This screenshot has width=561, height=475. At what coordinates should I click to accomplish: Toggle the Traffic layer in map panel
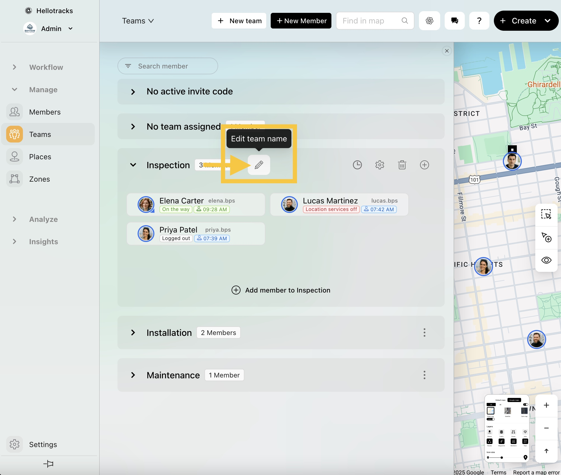point(501,432)
